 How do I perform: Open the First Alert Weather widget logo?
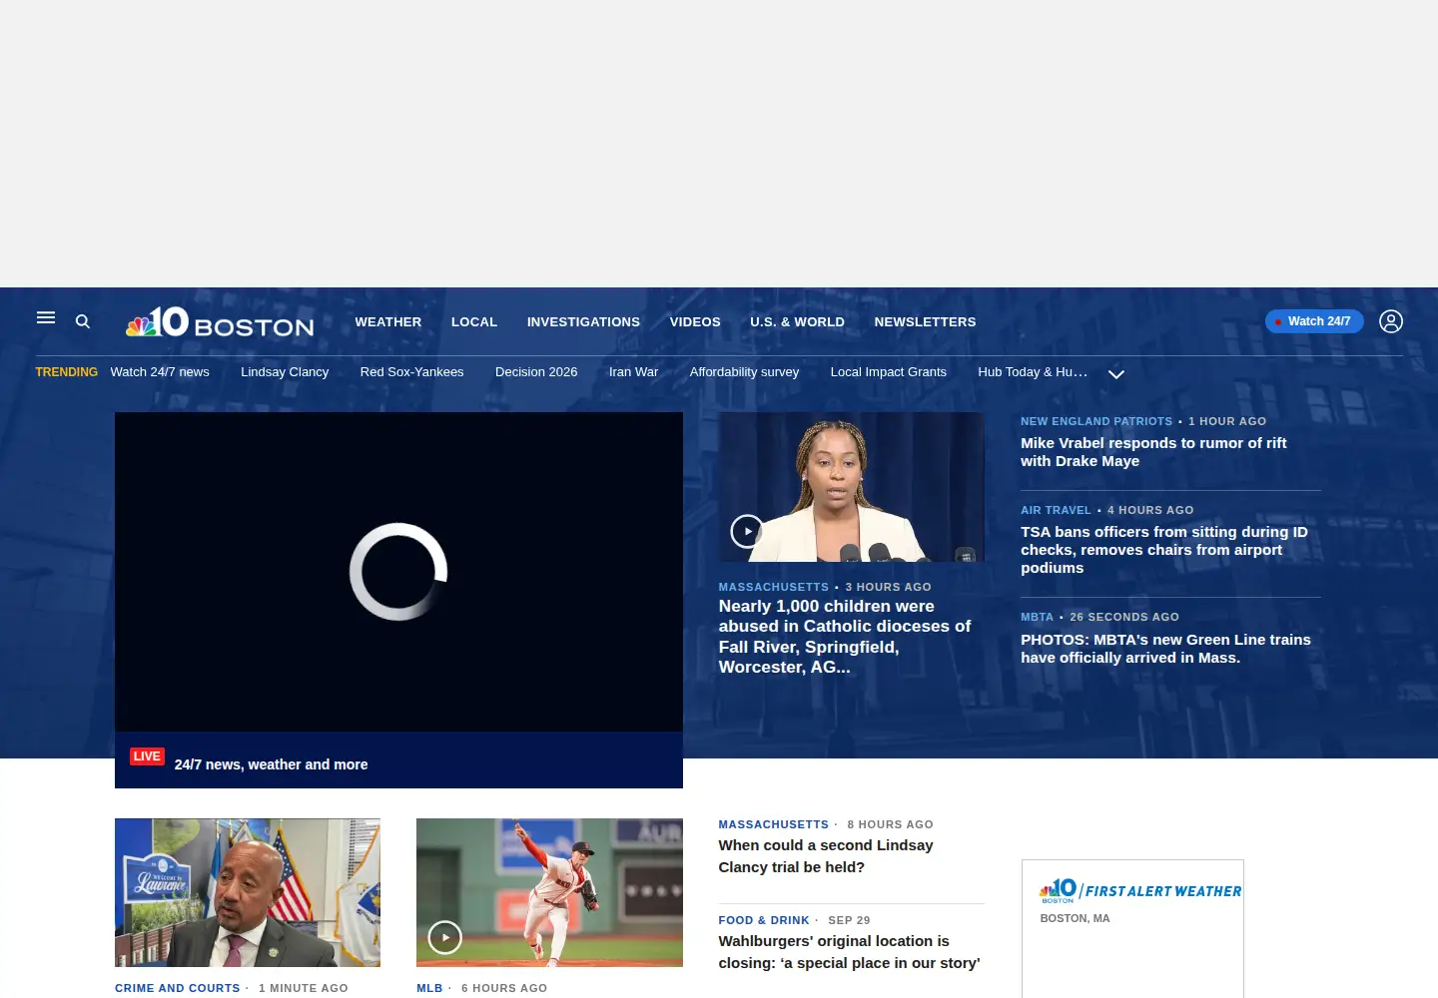point(1140,890)
